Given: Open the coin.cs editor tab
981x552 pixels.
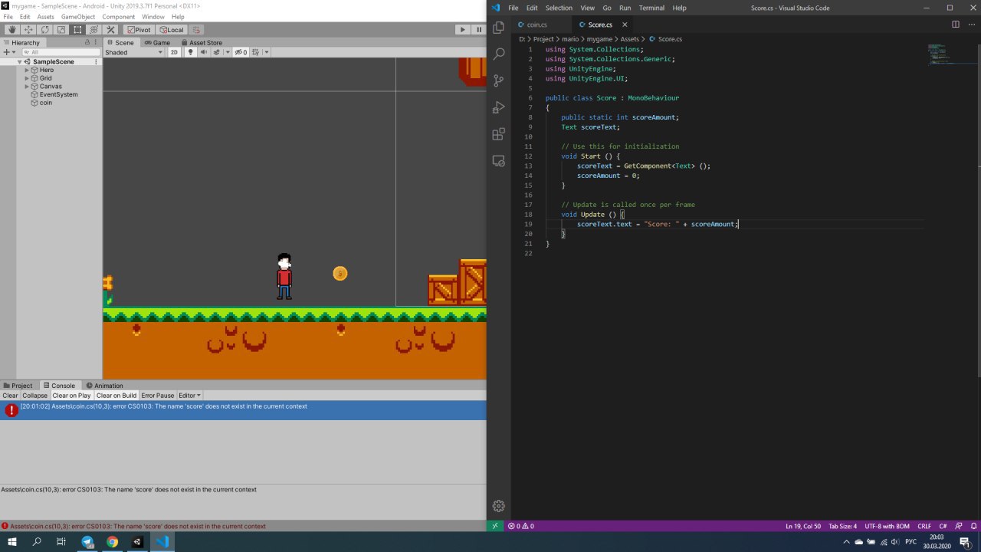Looking at the screenshot, I should [536, 25].
